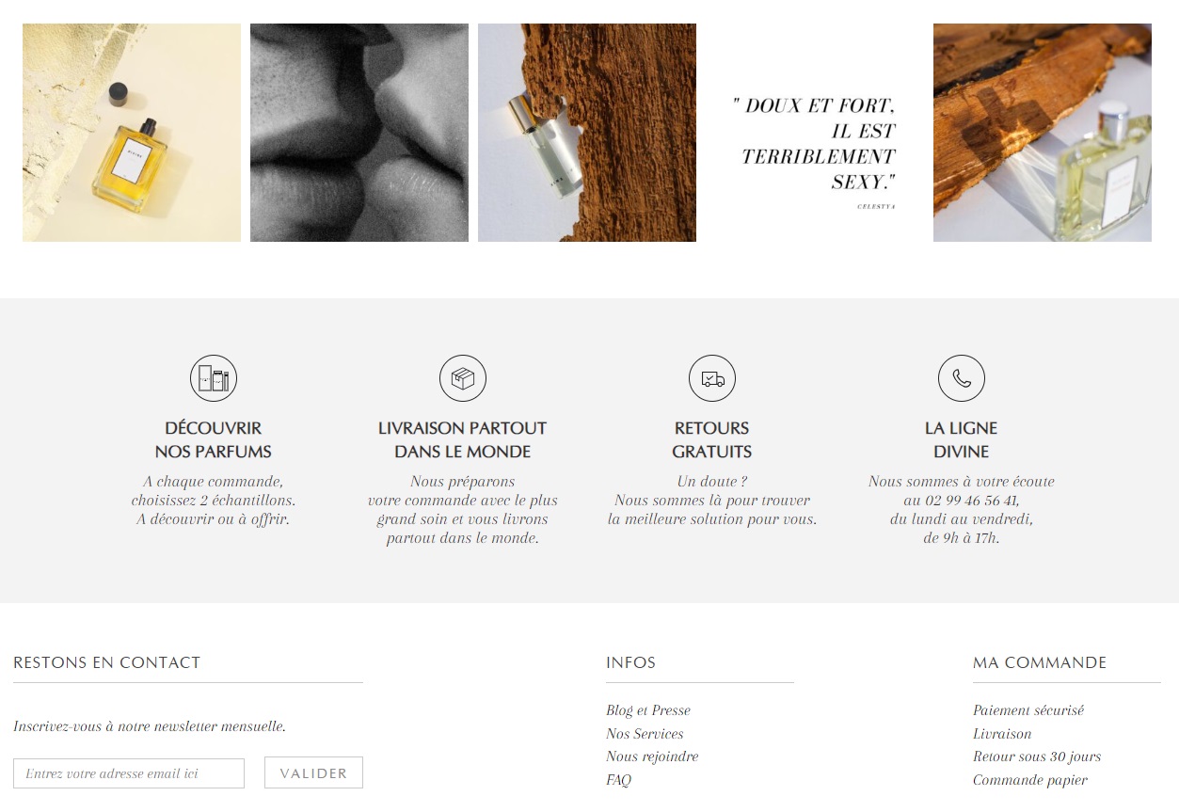This screenshot has height=812, width=1179.
Task: Click the perfume bottles icon above Découvrir
Action: click(x=214, y=378)
